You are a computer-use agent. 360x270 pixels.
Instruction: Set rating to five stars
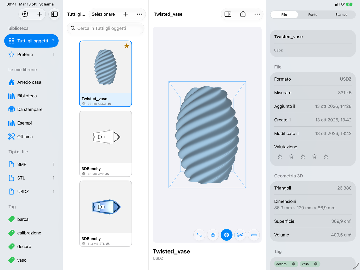click(326, 156)
